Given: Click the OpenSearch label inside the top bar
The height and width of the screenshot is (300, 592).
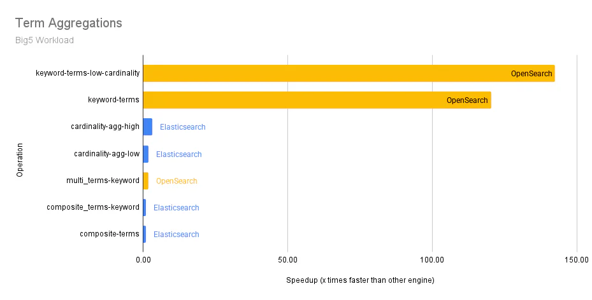Looking at the screenshot, I should pyautogui.click(x=531, y=74).
